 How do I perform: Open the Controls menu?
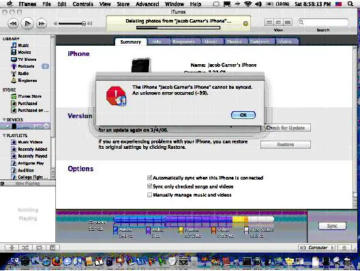coord(83,4)
